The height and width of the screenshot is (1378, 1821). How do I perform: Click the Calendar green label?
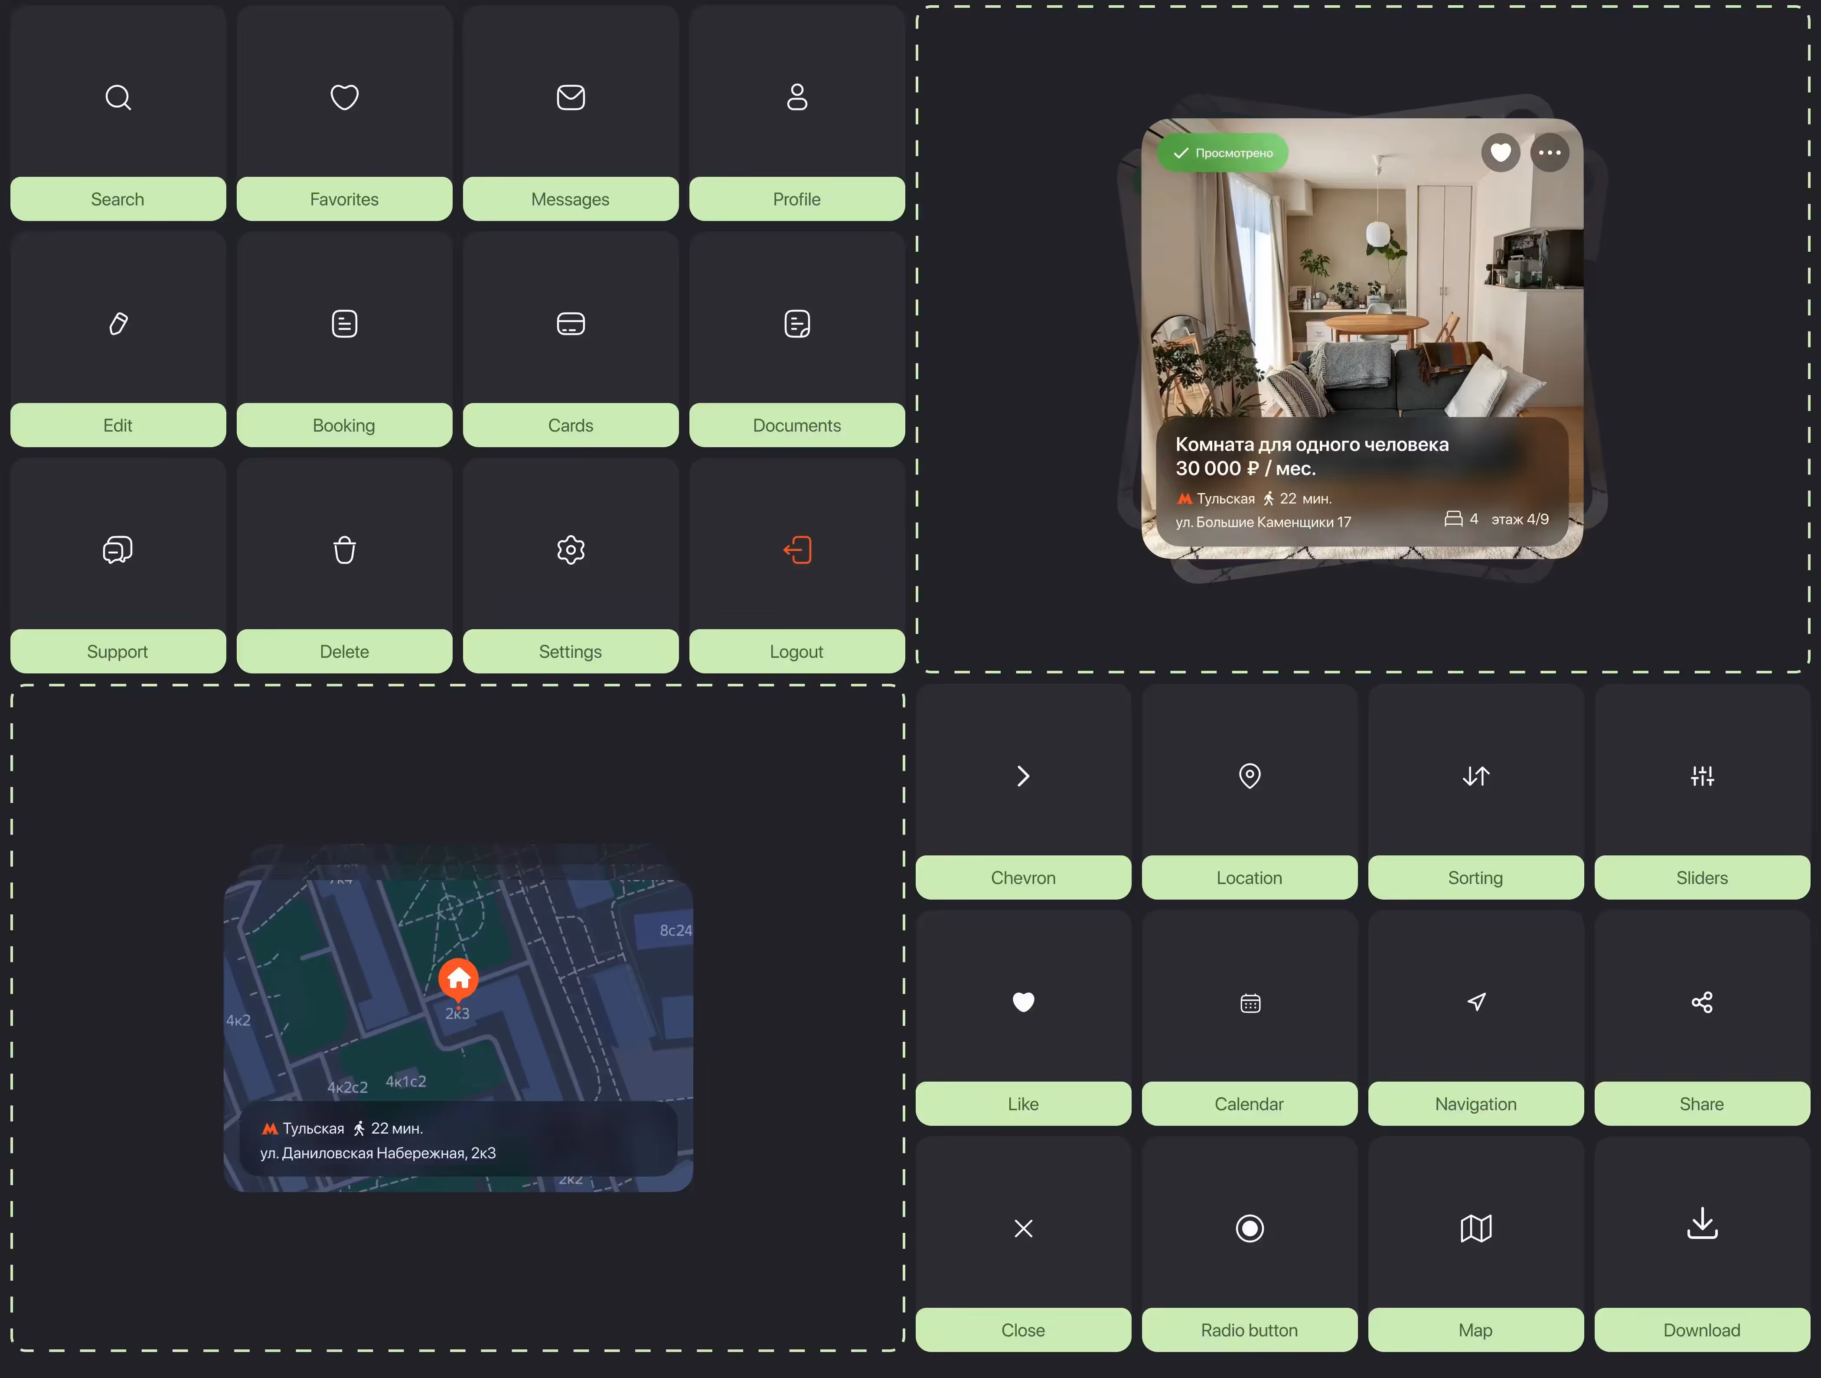pos(1250,1104)
